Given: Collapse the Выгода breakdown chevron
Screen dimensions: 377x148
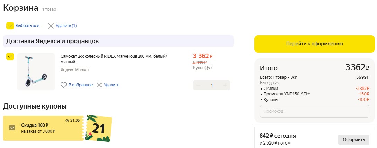Looking at the screenshot, I should coord(277,83).
